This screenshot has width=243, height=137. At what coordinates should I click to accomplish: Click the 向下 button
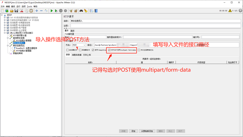(x=181, y=131)
